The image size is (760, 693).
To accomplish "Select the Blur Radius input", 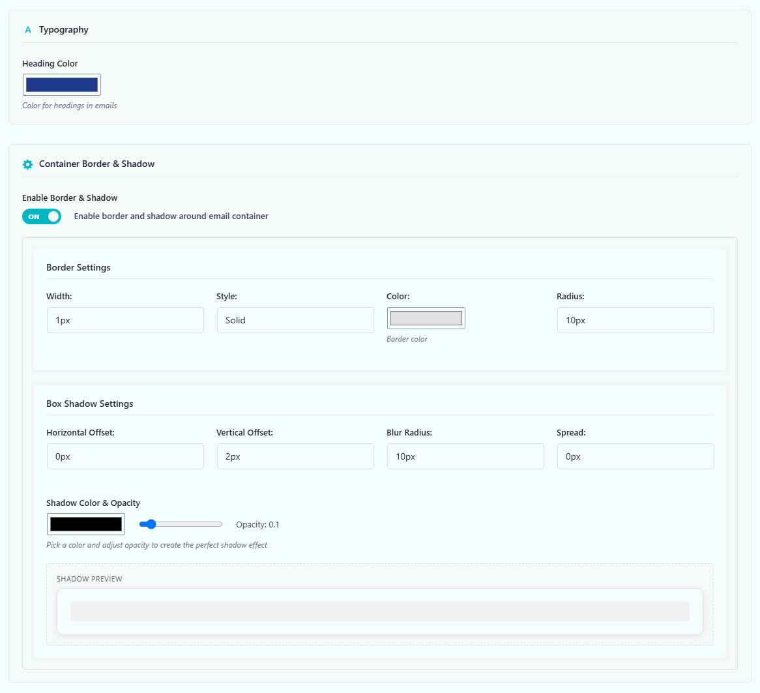I will point(465,456).
